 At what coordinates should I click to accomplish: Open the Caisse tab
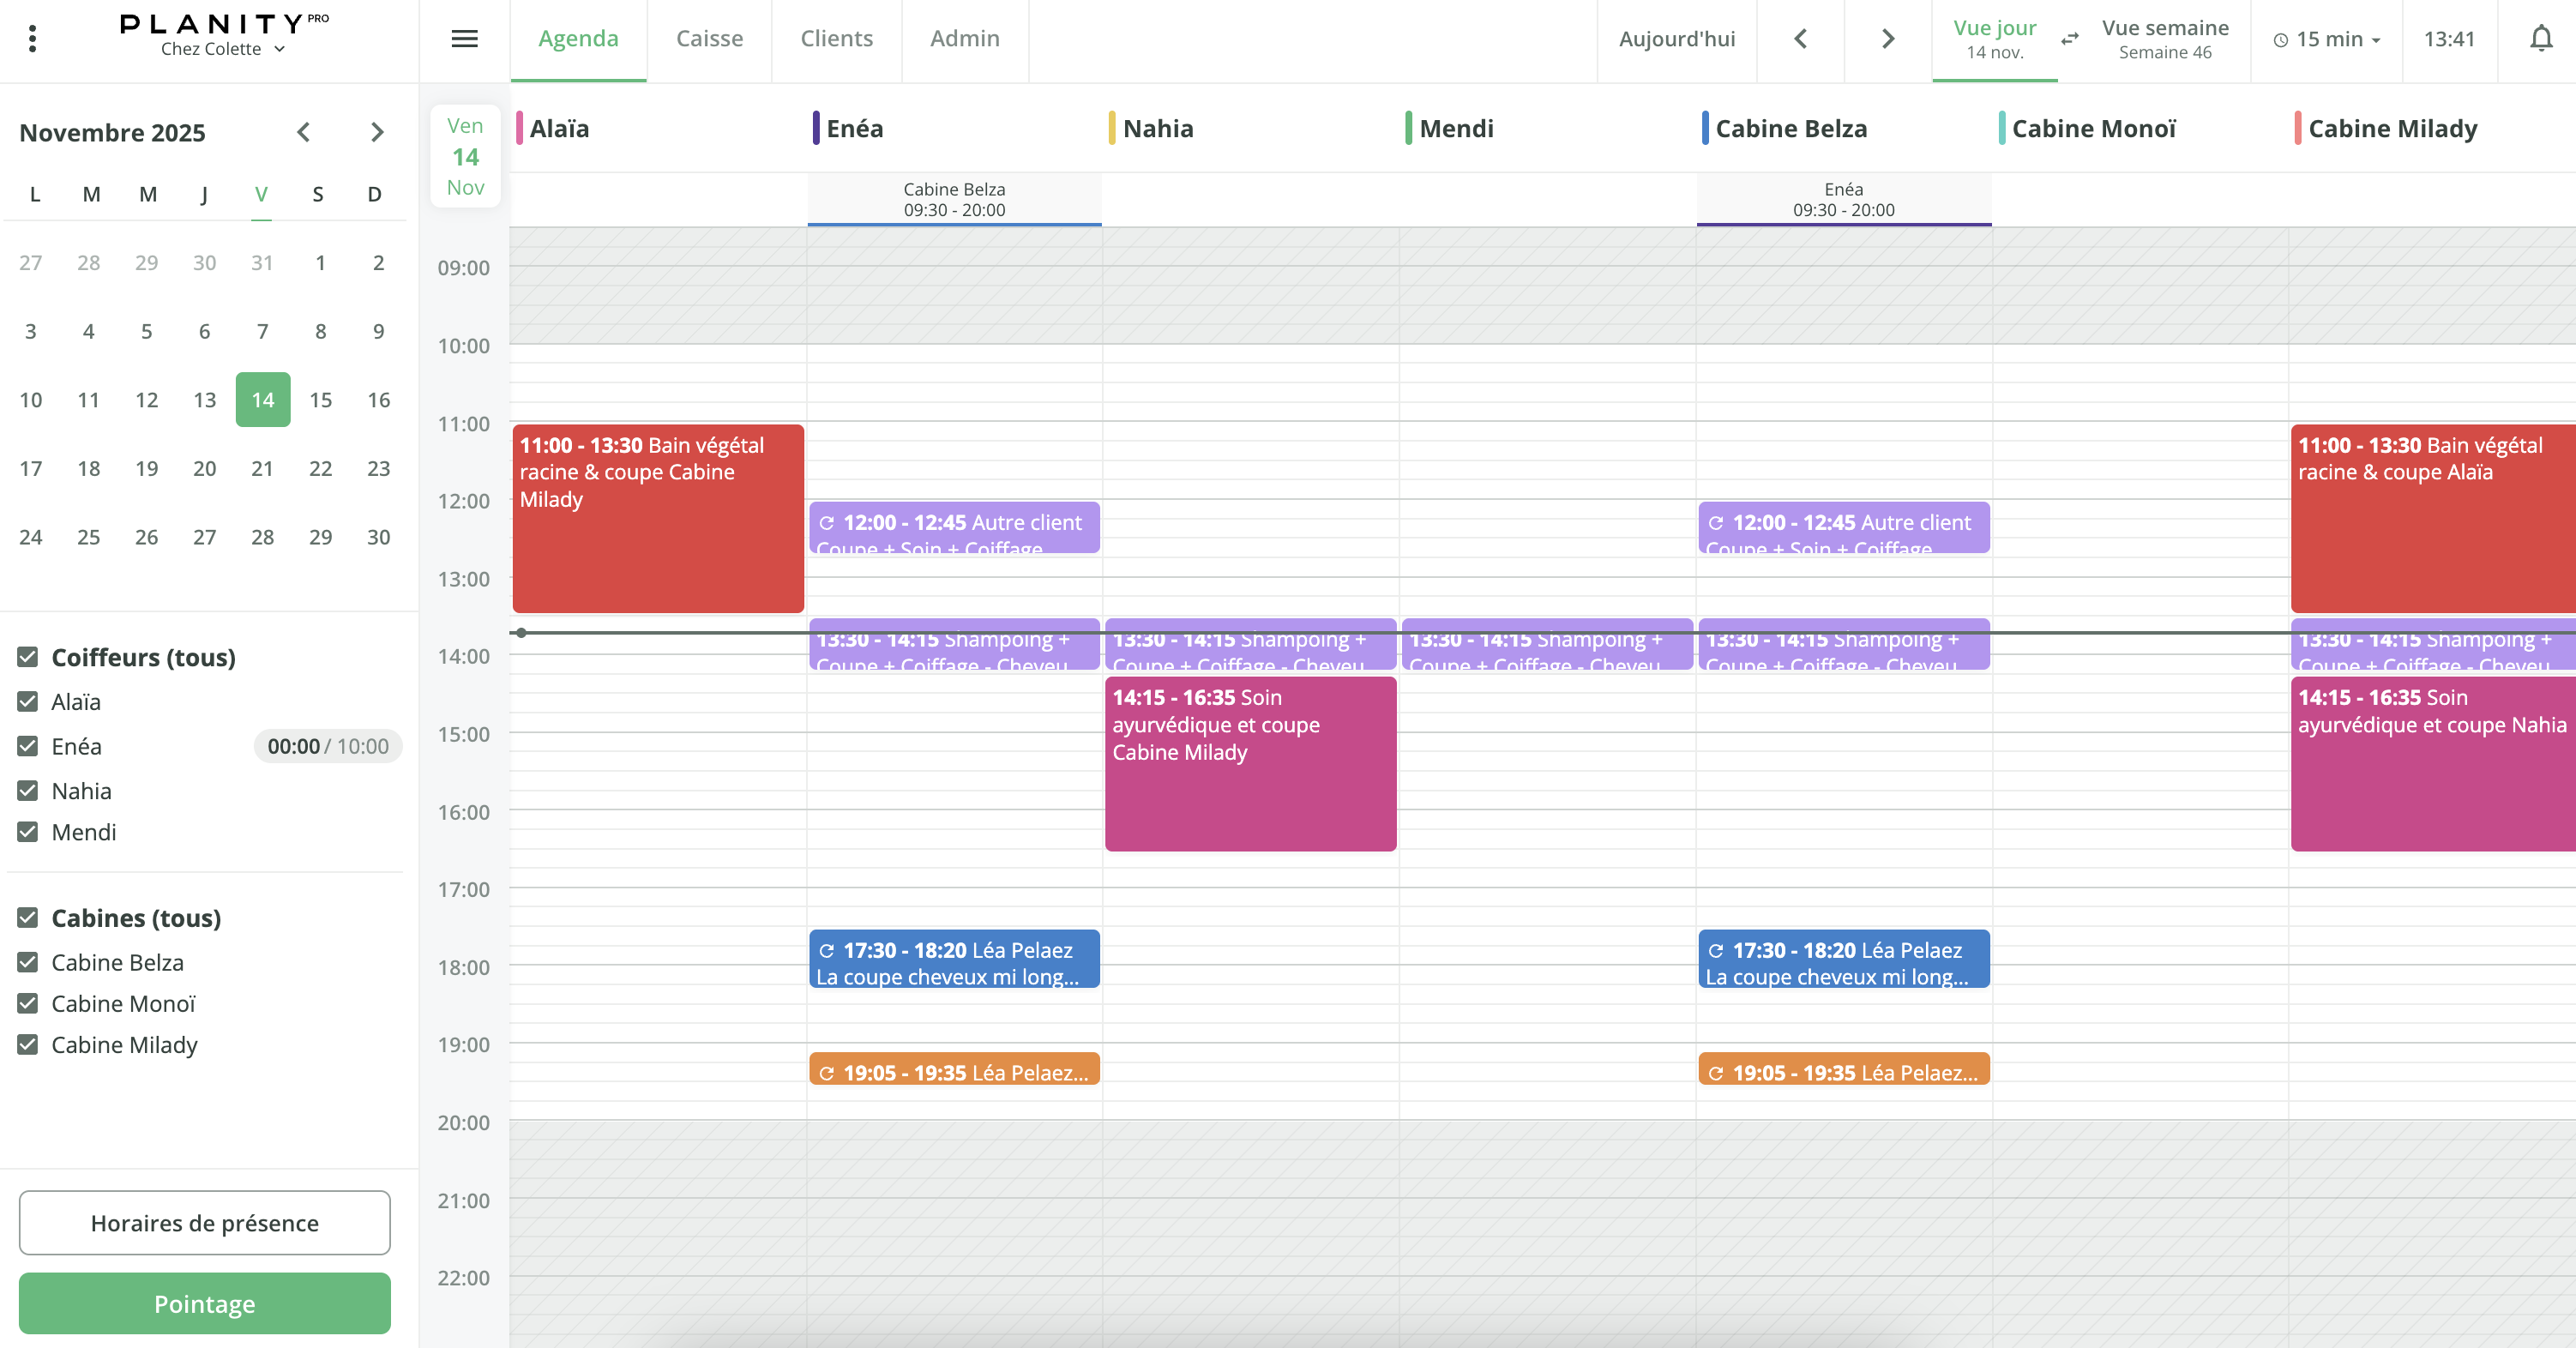point(709,39)
